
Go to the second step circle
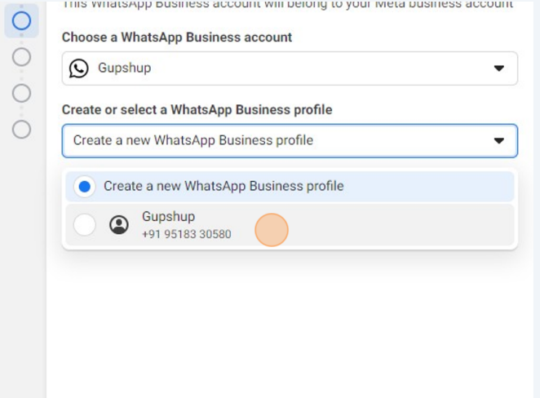coord(21,57)
